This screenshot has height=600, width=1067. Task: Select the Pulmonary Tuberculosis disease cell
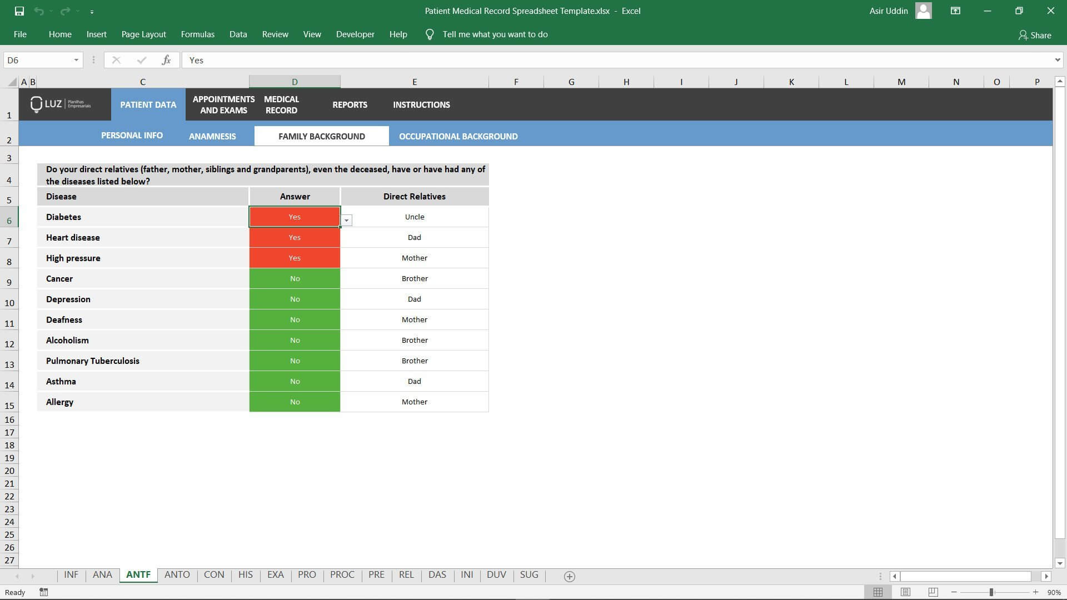(x=143, y=361)
